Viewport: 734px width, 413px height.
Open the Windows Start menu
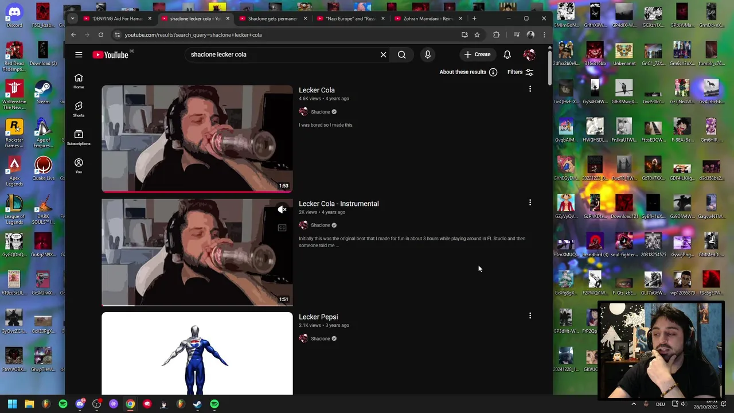12,404
